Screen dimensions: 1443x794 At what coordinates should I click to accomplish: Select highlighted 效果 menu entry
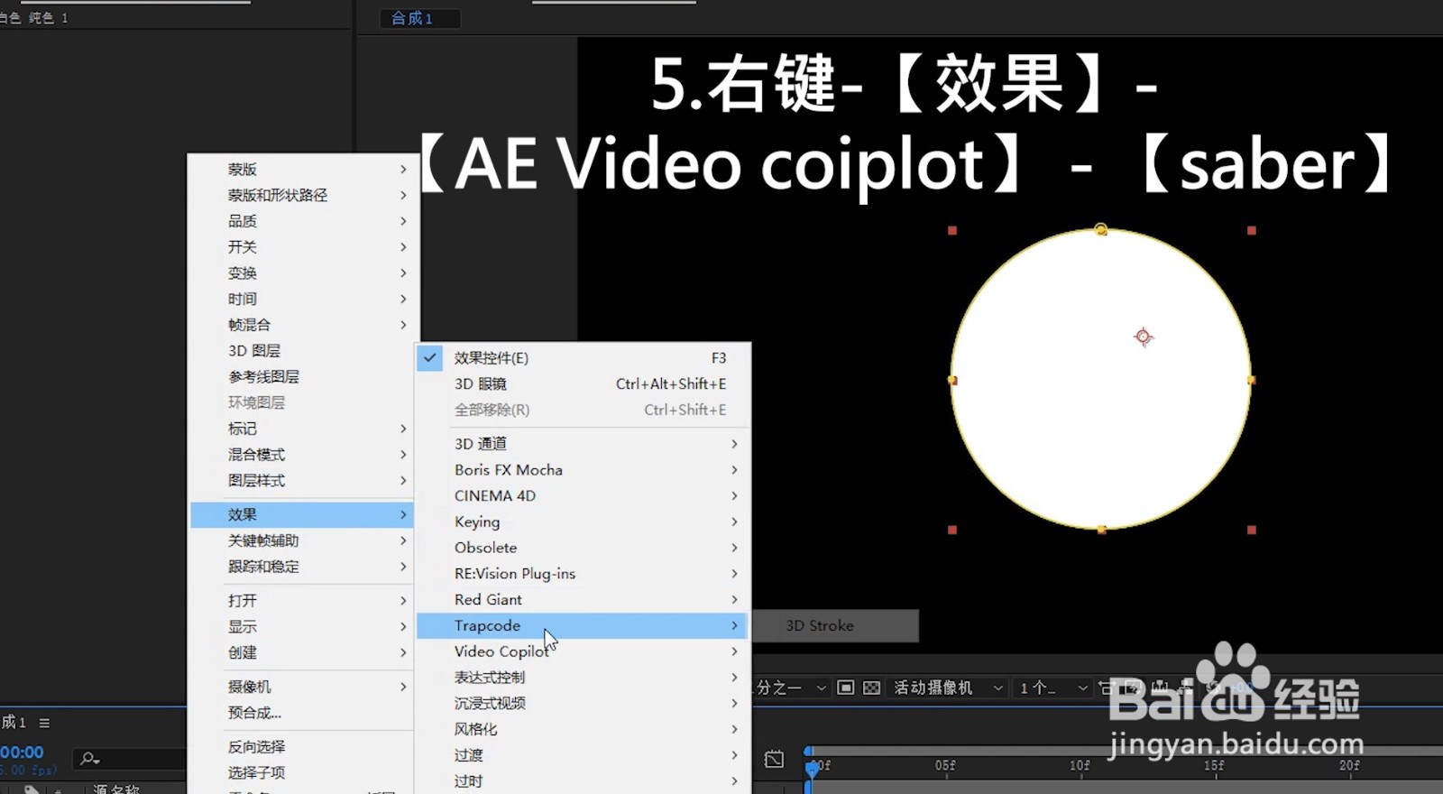[302, 514]
